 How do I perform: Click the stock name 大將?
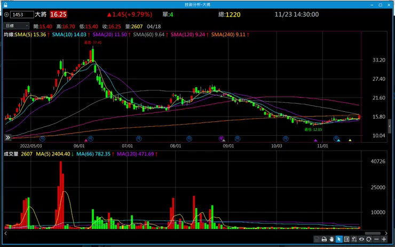(41, 14)
